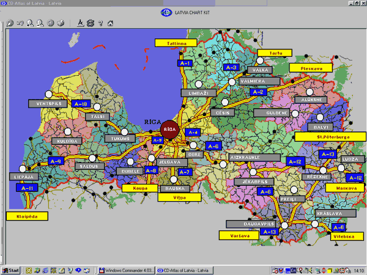Click the print toolbar icon
The width and height of the screenshot is (367, 275).
(61, 23)
